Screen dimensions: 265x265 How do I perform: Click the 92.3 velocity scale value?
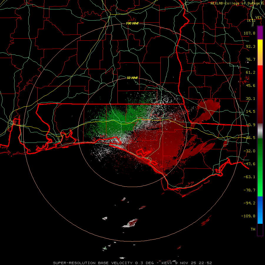(251, 46)
